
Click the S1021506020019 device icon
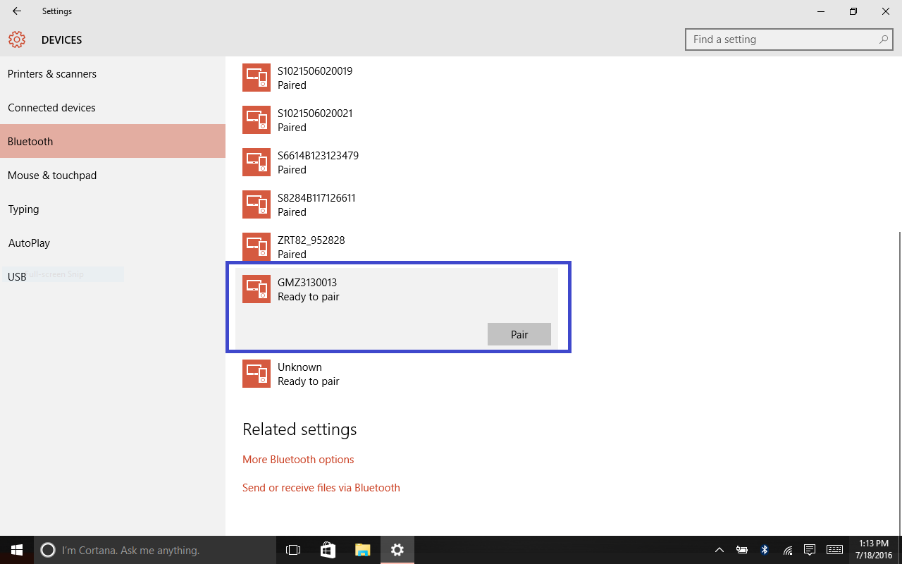(257, 78)
